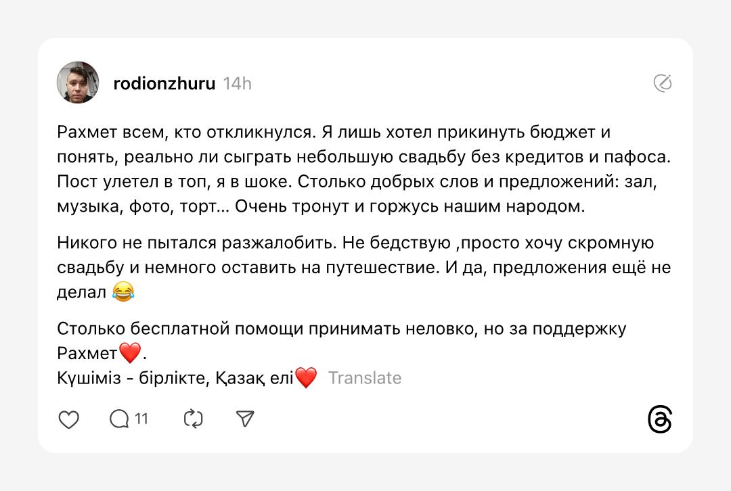The width and height of the screenshot is (731, 491).
Task: Like the post with the heart icon
Action: point(68,419)
